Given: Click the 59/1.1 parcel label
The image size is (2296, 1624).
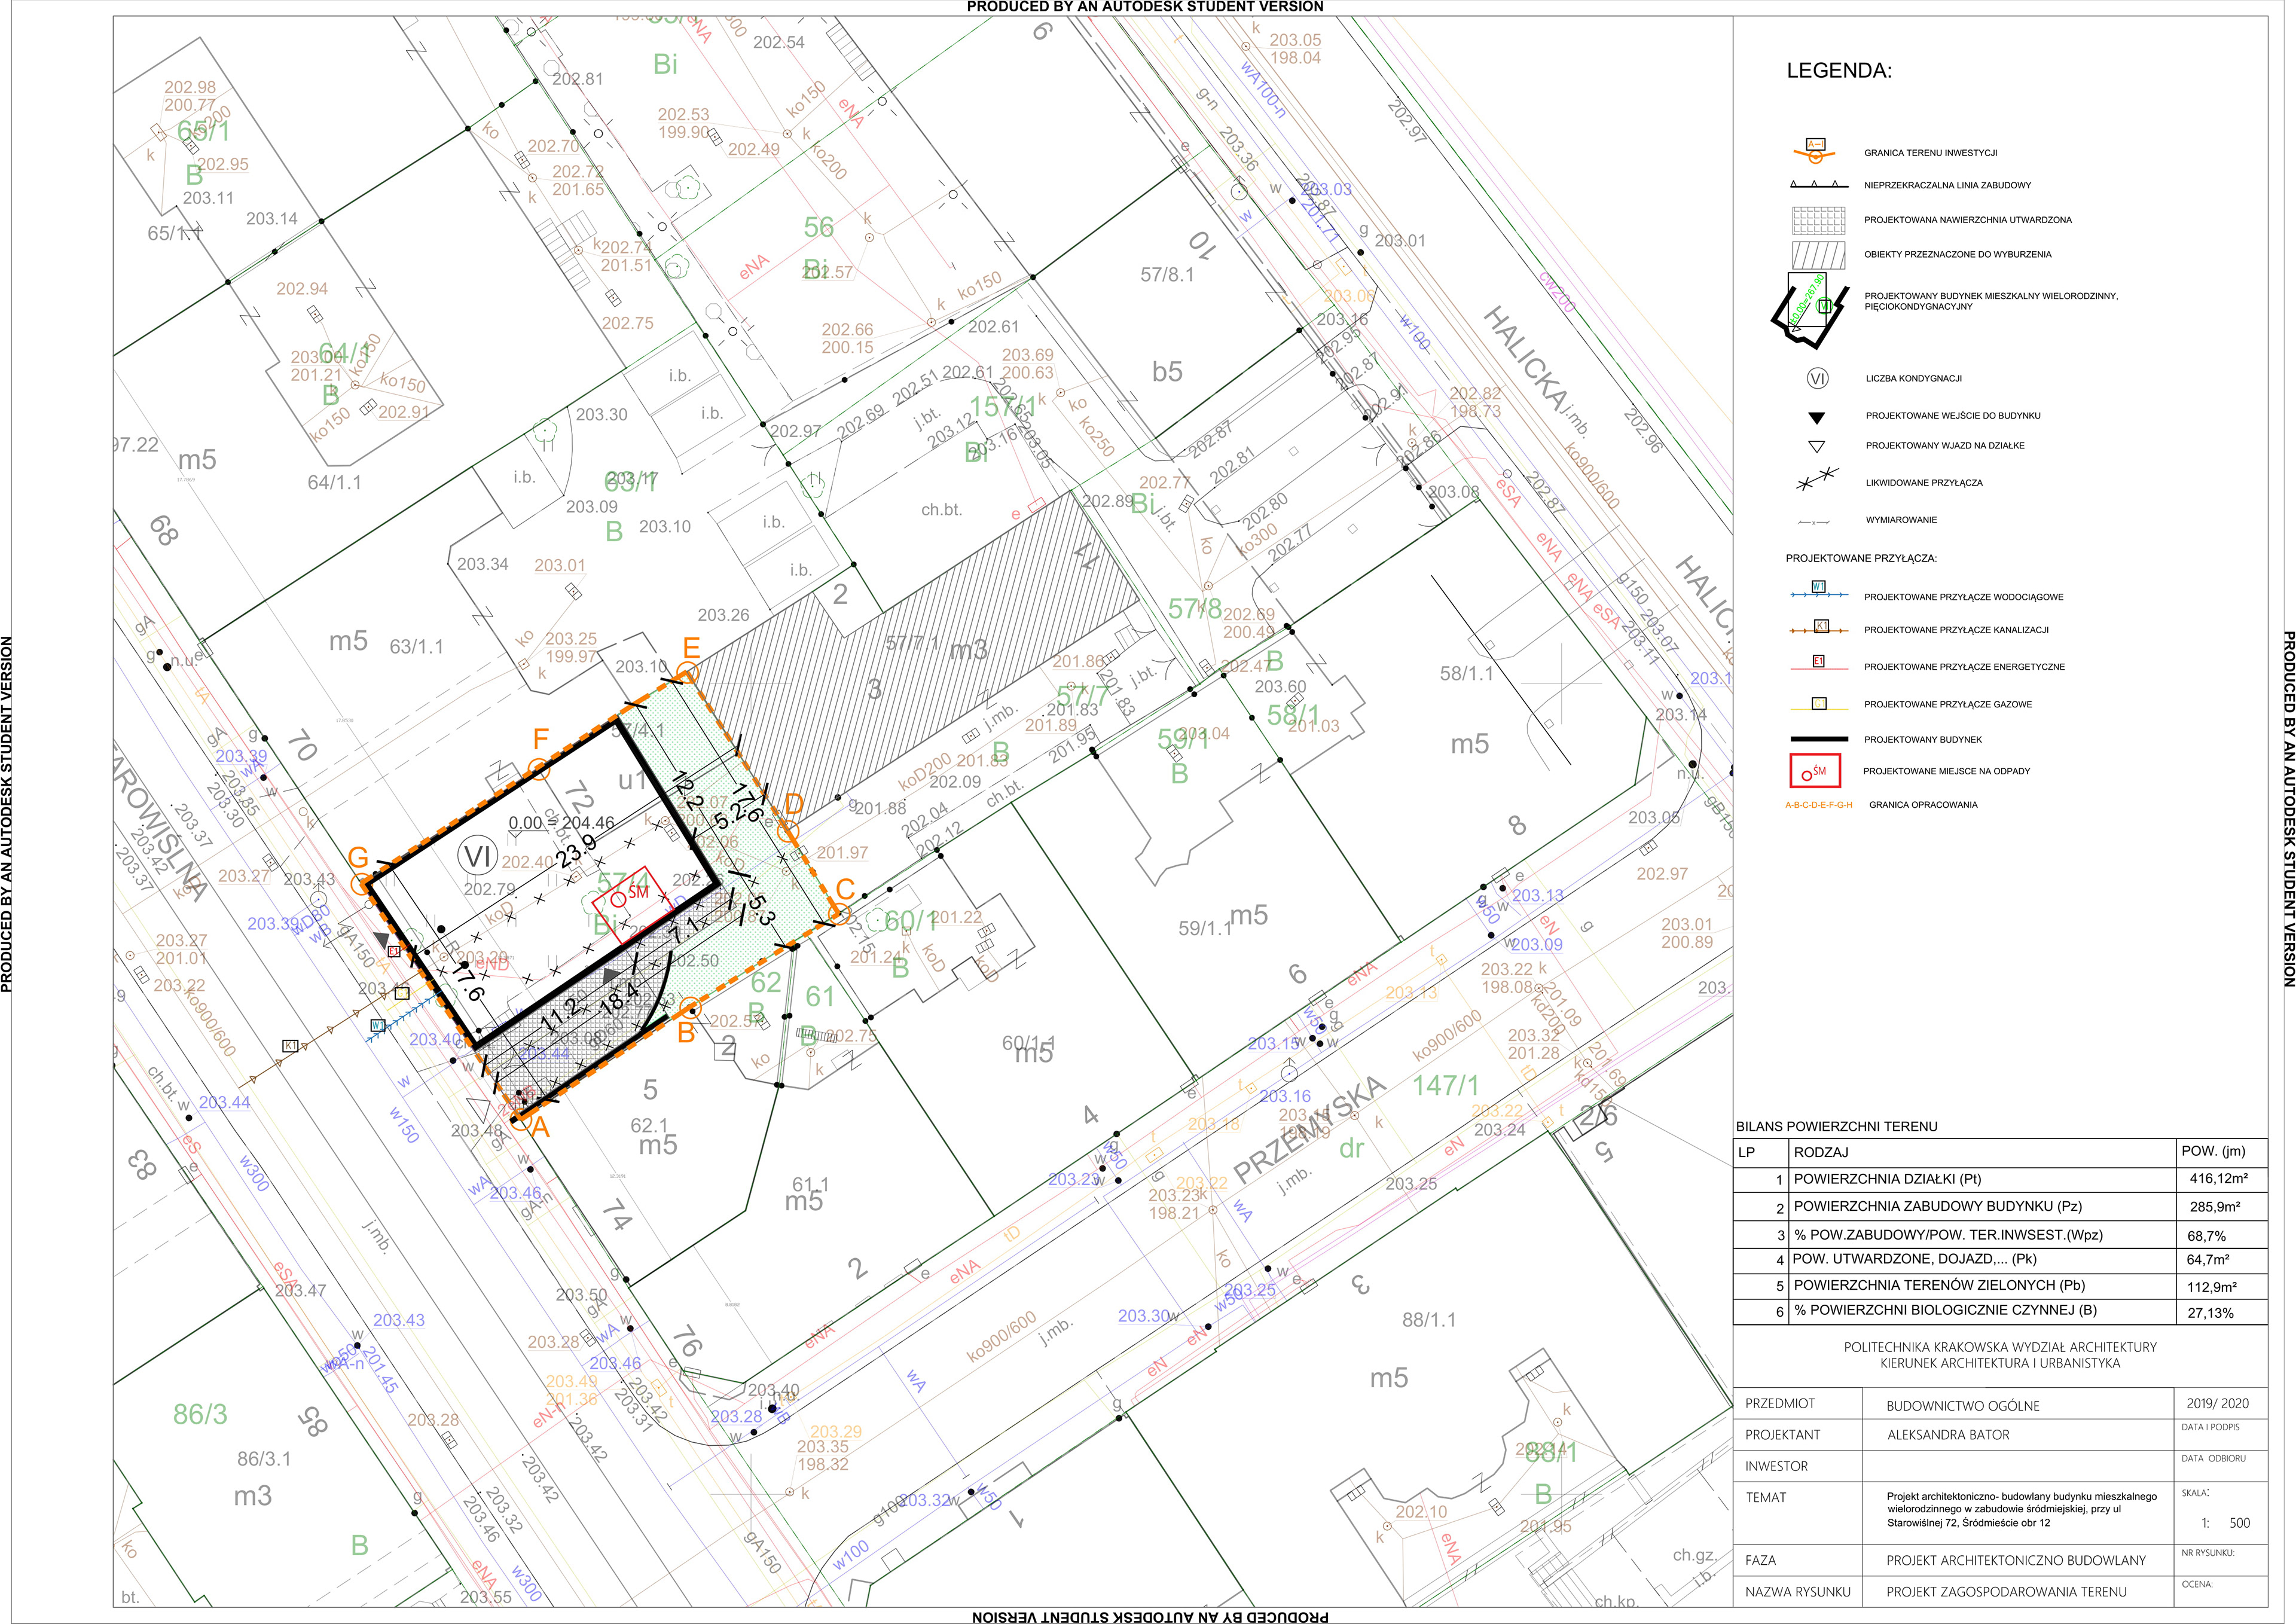Looking at the screenshot, I should coord(1205,928).
